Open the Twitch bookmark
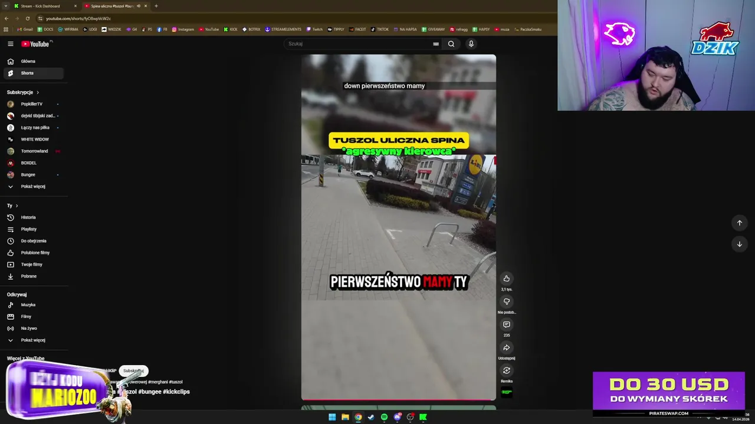This screenshot has width=755, height=424. [x=314, y=29]
